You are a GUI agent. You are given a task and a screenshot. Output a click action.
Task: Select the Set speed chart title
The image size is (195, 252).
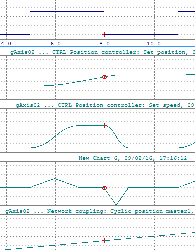[x=105, y=105]
